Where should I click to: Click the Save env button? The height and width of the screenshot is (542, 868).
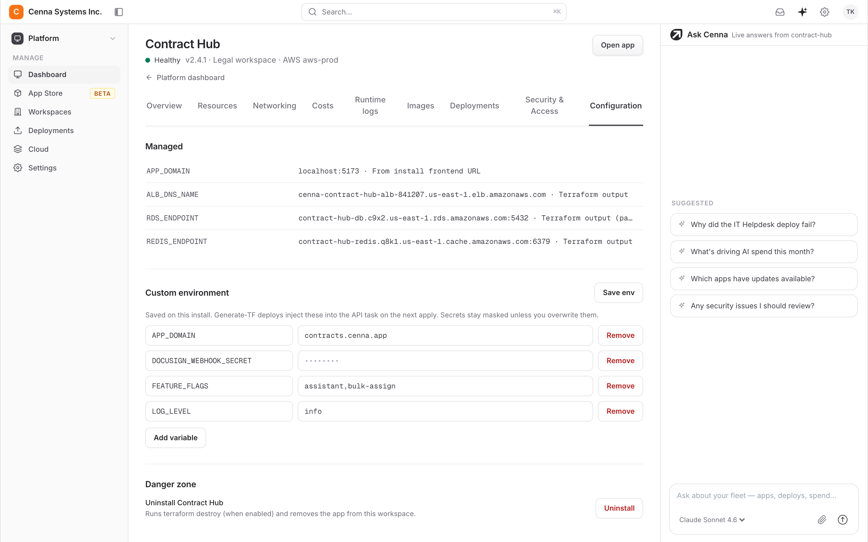618,293
